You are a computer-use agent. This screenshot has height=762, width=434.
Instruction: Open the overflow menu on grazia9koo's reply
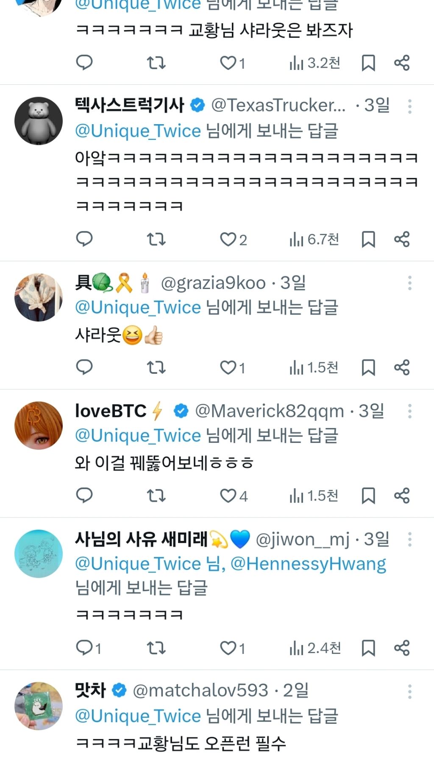click(409, 283)
